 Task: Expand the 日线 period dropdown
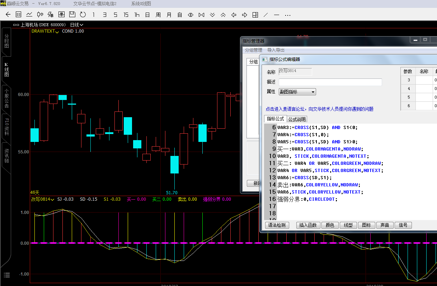[x=76, y=25]
